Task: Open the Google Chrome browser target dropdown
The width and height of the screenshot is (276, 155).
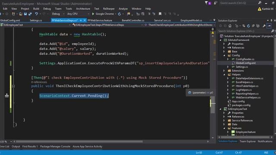Action: (116, 14)
